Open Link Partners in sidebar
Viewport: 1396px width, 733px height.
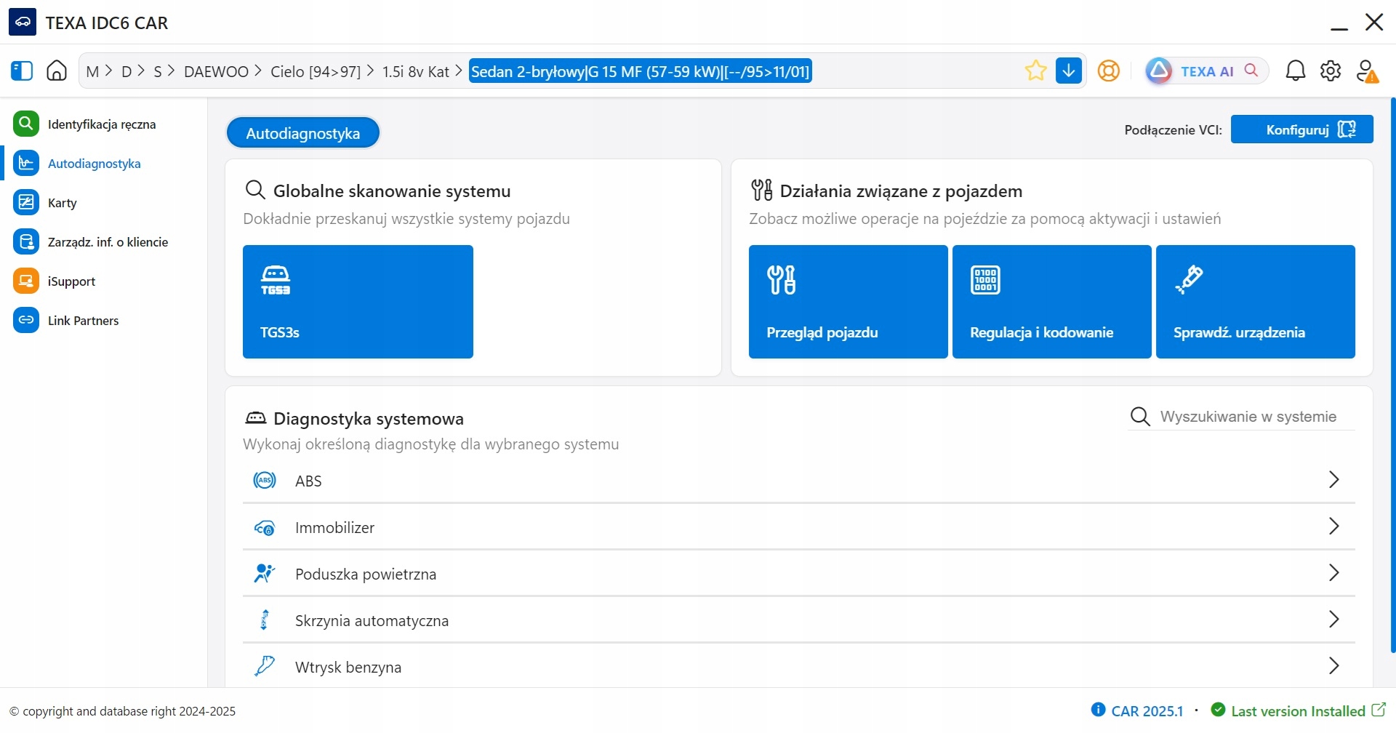click(83, 321)
